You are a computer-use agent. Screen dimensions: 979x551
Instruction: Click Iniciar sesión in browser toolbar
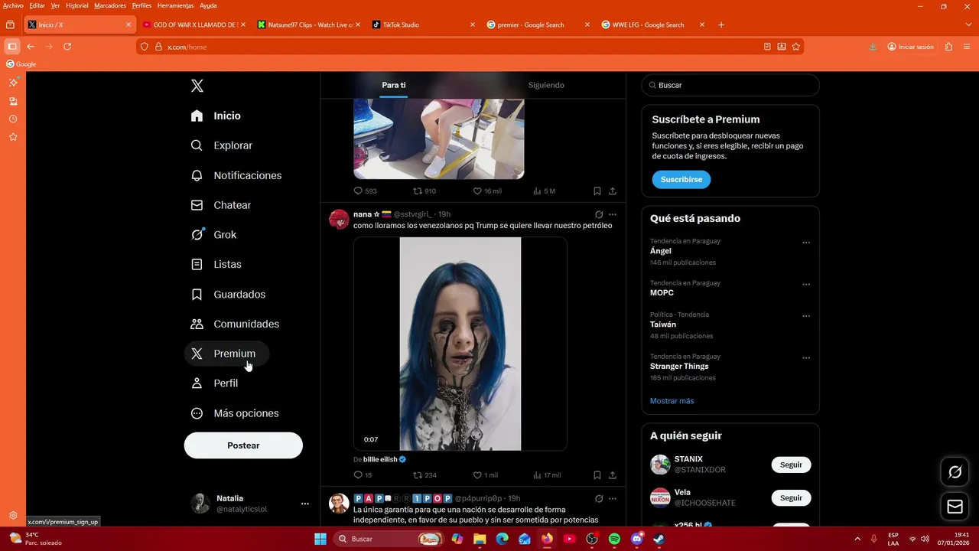[910, 47]
